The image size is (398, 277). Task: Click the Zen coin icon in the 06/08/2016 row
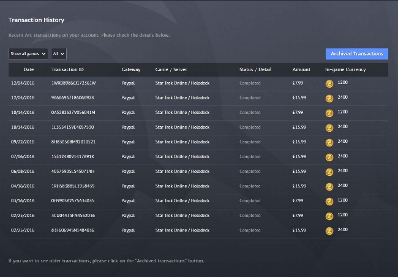tap(329, 172)
